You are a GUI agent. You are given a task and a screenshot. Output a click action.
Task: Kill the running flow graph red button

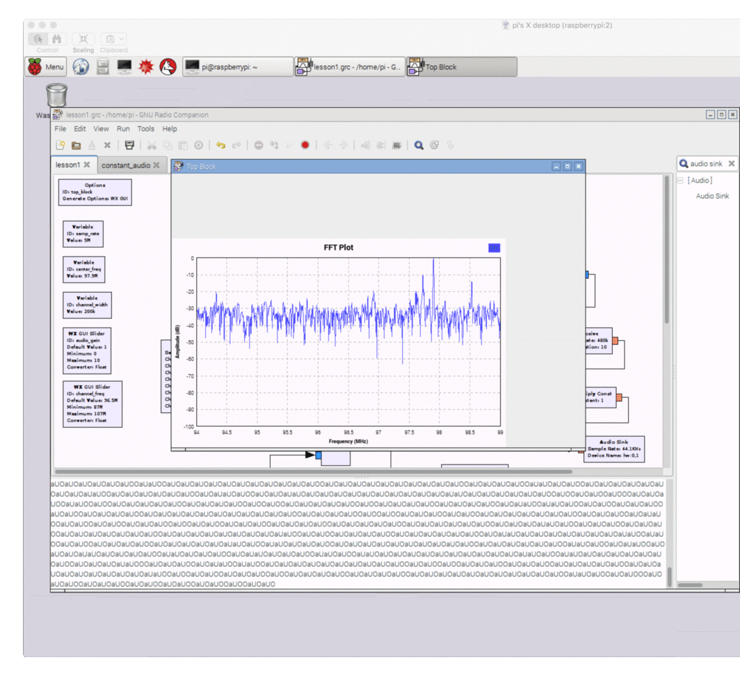pos(305,145)
